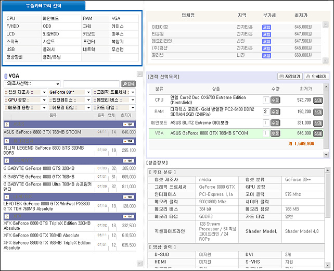
Task: Click the TOP icon in the XFX header
Action: pos(129,216)
